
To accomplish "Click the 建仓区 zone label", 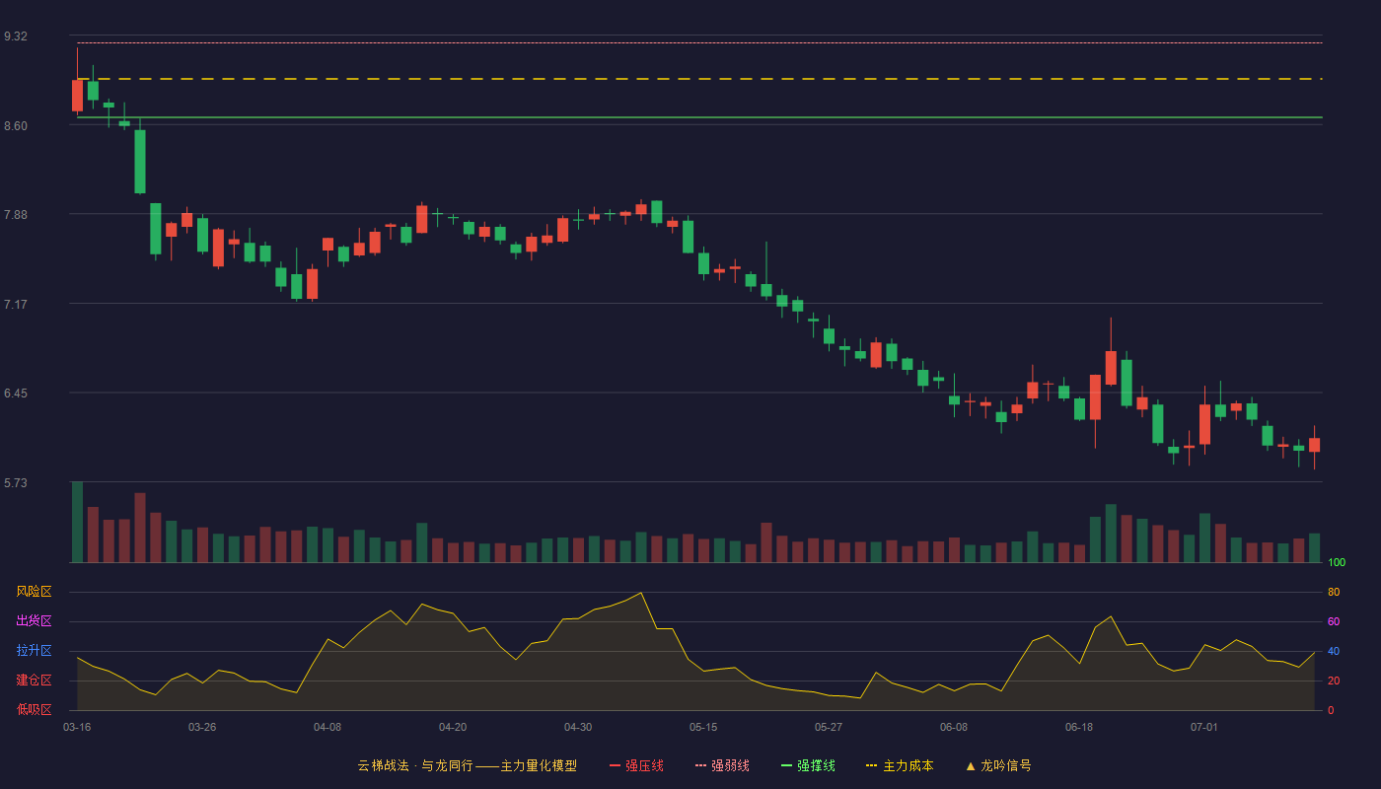I will (x=34, y=681).
